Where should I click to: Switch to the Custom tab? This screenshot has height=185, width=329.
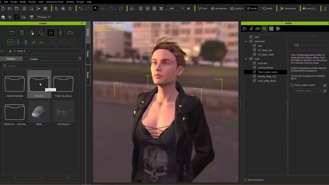click(x=34, y=59)
